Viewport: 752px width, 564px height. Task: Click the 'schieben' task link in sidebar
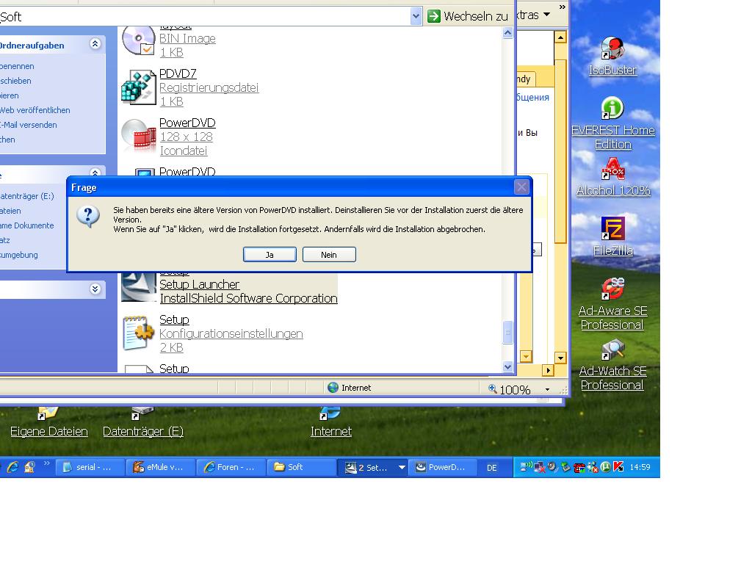coord(16,81)
